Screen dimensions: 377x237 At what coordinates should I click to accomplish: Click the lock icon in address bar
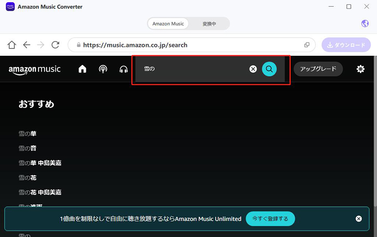[78, 45]
